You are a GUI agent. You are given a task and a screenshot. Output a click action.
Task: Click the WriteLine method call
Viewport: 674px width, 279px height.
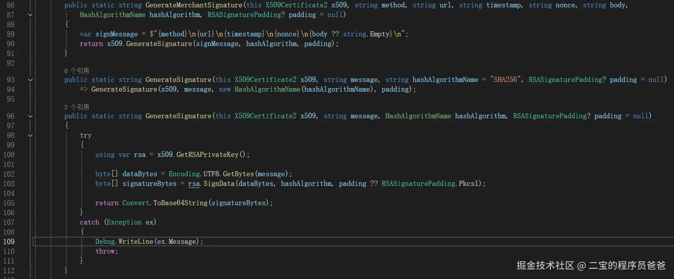pyautogui.click(x=136, y=242)
